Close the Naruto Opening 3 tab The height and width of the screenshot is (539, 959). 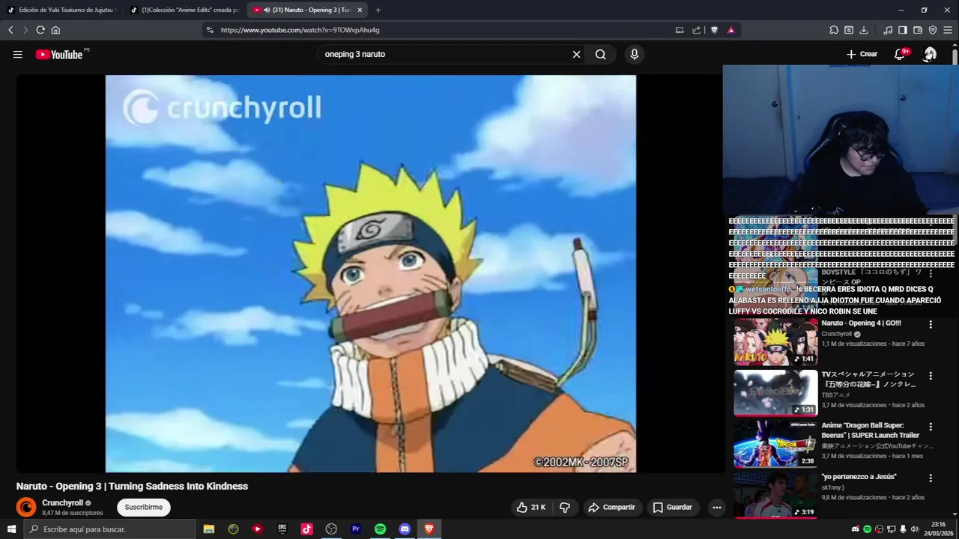360,10
